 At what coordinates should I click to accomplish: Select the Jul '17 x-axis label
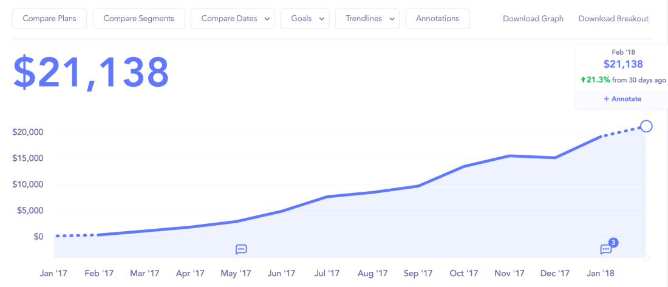[327, 274]
